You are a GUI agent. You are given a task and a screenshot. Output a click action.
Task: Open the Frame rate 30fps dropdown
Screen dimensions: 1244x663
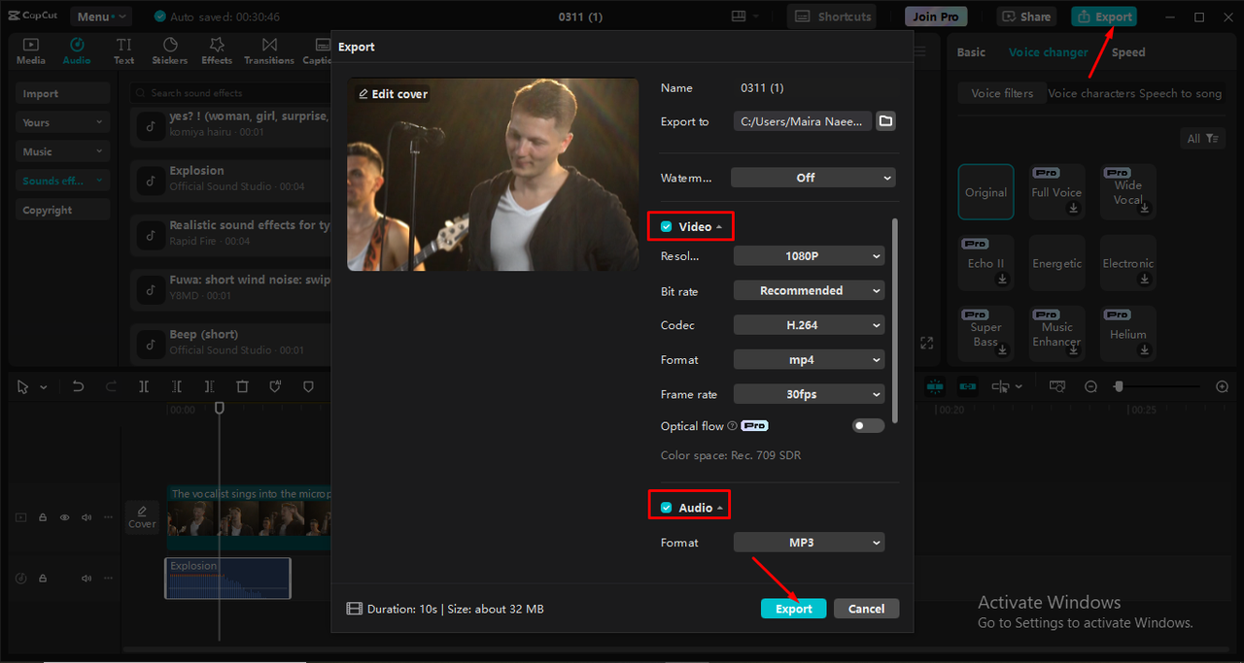(809, 394)
